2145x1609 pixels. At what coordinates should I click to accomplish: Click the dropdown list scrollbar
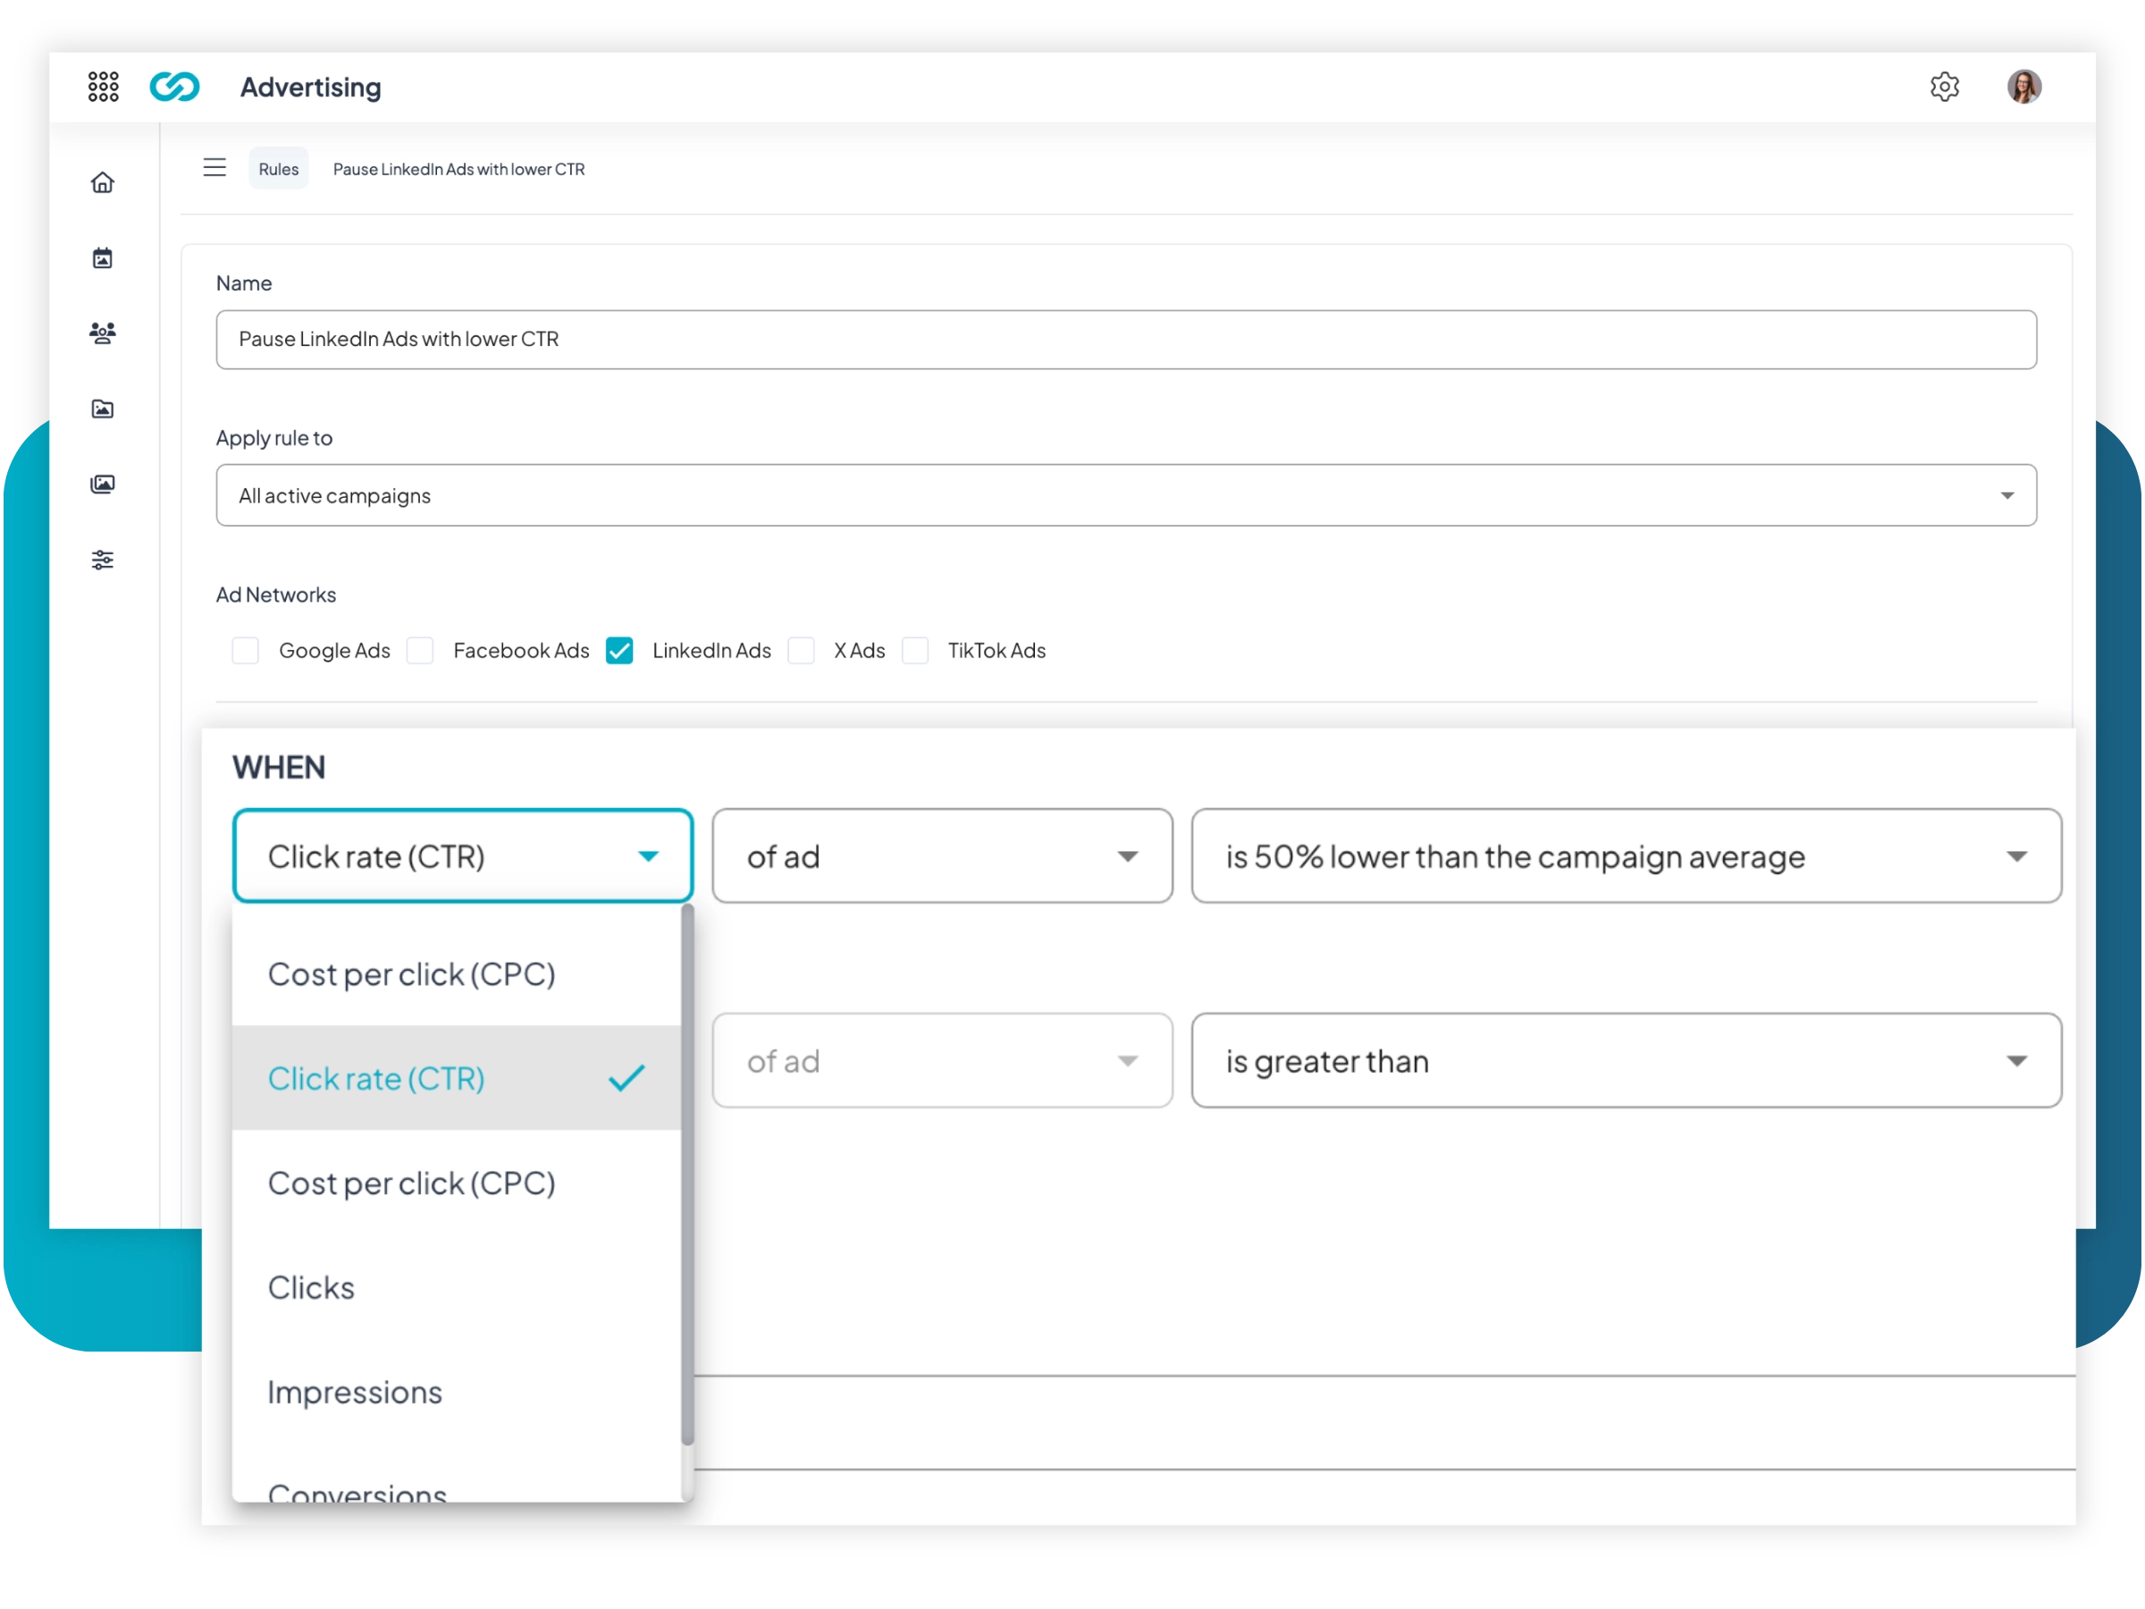687,1174
